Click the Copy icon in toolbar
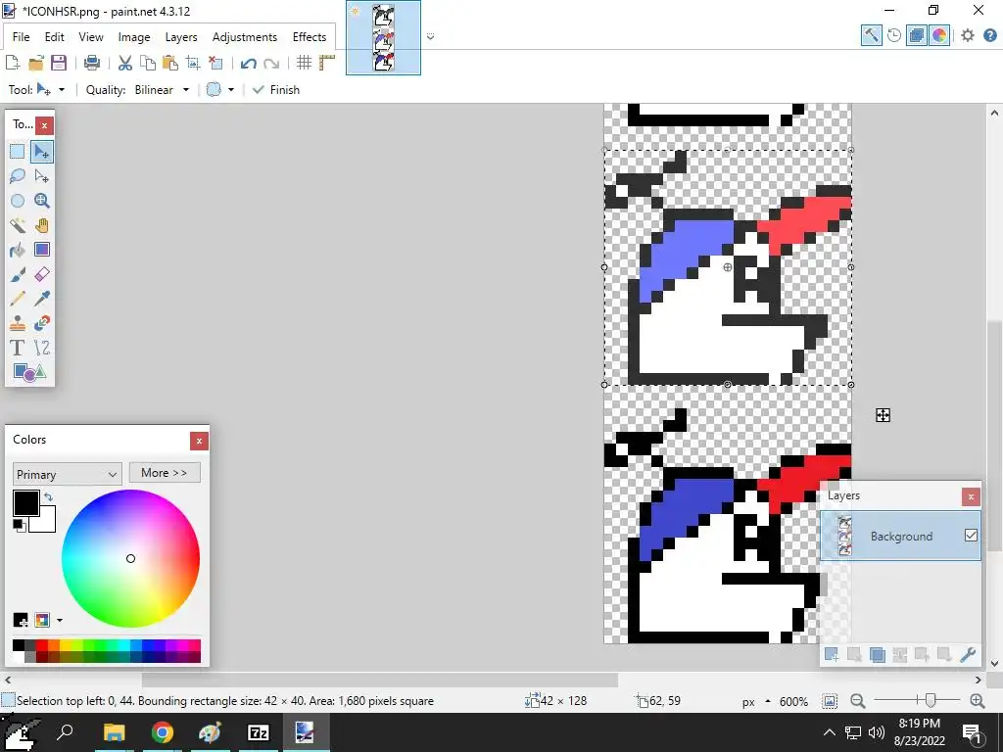1003x752 pixels. 148,63
